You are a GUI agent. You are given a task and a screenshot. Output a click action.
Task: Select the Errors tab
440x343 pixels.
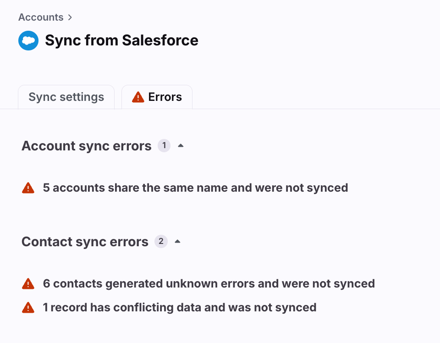[x=157, y=97]
